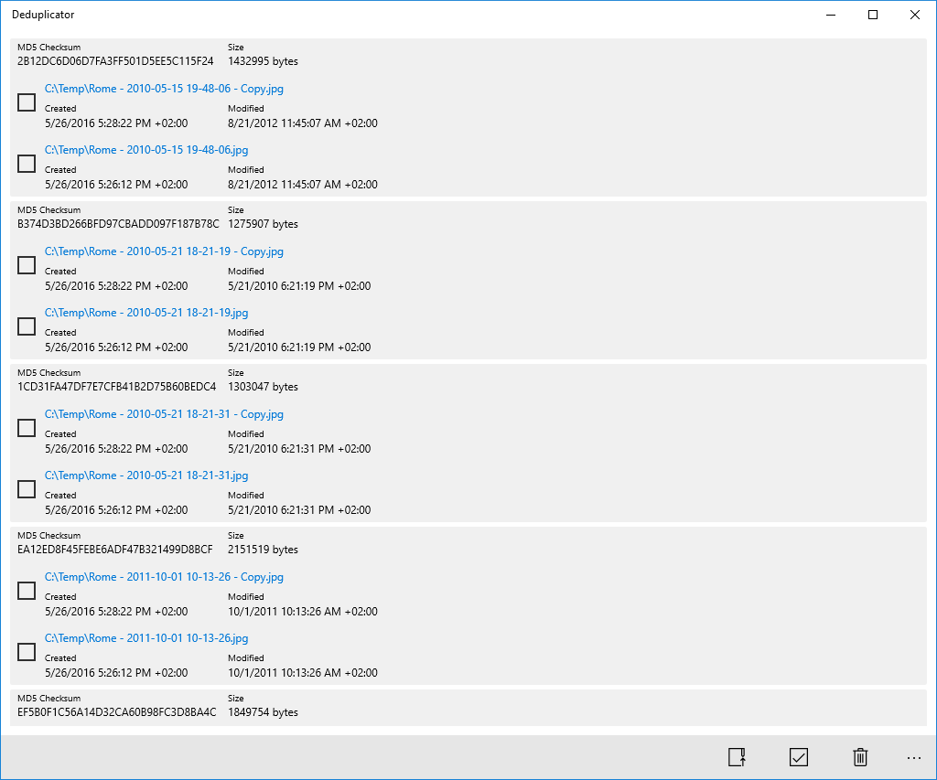Check the box for Rome - 2010-05-15 19-48-06.jpg
This screenshot has width=937, height=780.
[x=27, y=164]
